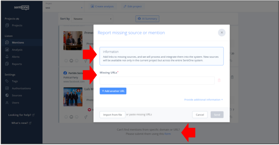Click AI Summary button
This screenshot has width=279, height=145.
tap(147, 19)
